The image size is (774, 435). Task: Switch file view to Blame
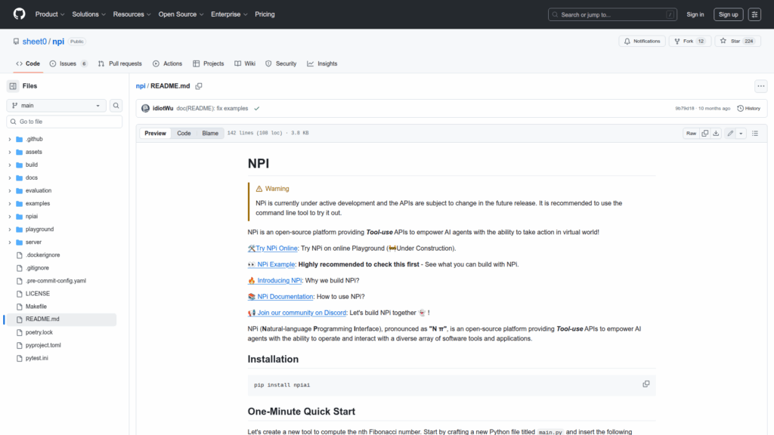tap(210, 133)
